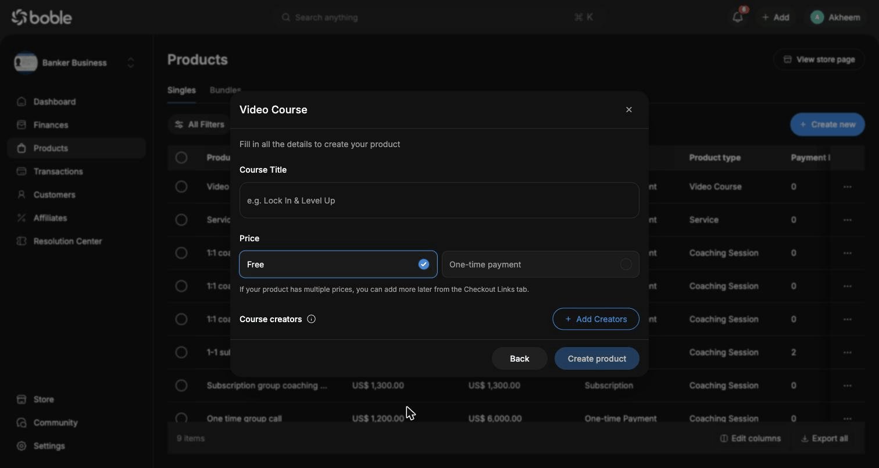Image resolution: width=879 pixels, height=468 pixels.
Task: Click the Transactions card icon
Action: pos(22,172)
